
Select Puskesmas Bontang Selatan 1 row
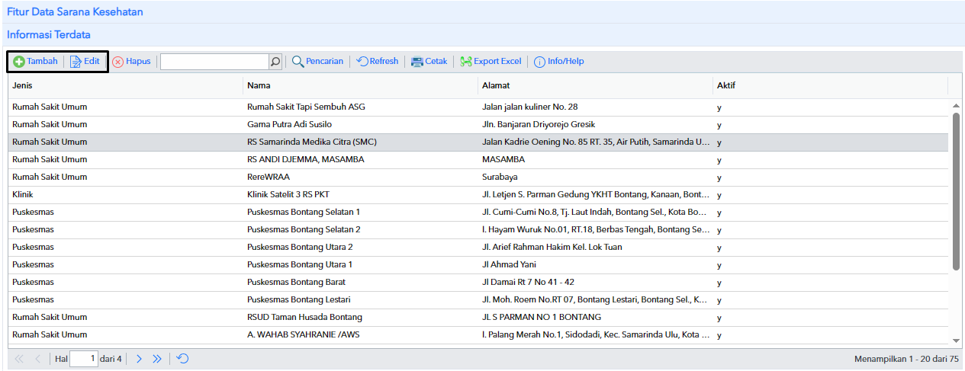point(478,212)
